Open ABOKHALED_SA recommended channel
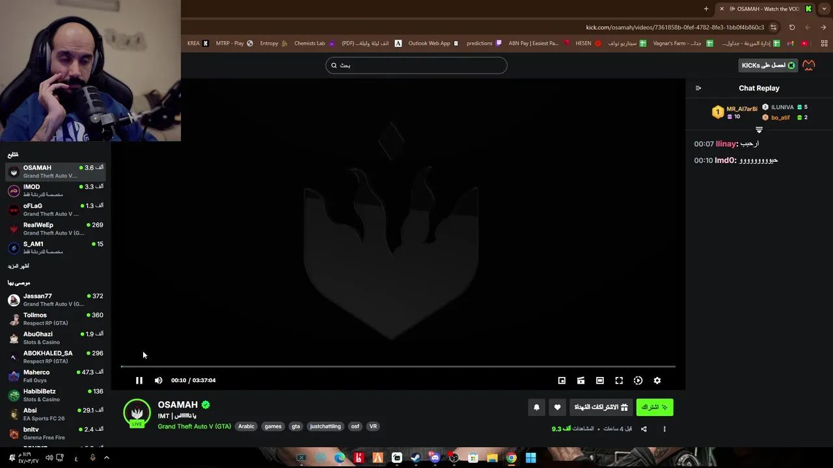The width and height of the screenshot is (833, 468). [x=56, y=357]
